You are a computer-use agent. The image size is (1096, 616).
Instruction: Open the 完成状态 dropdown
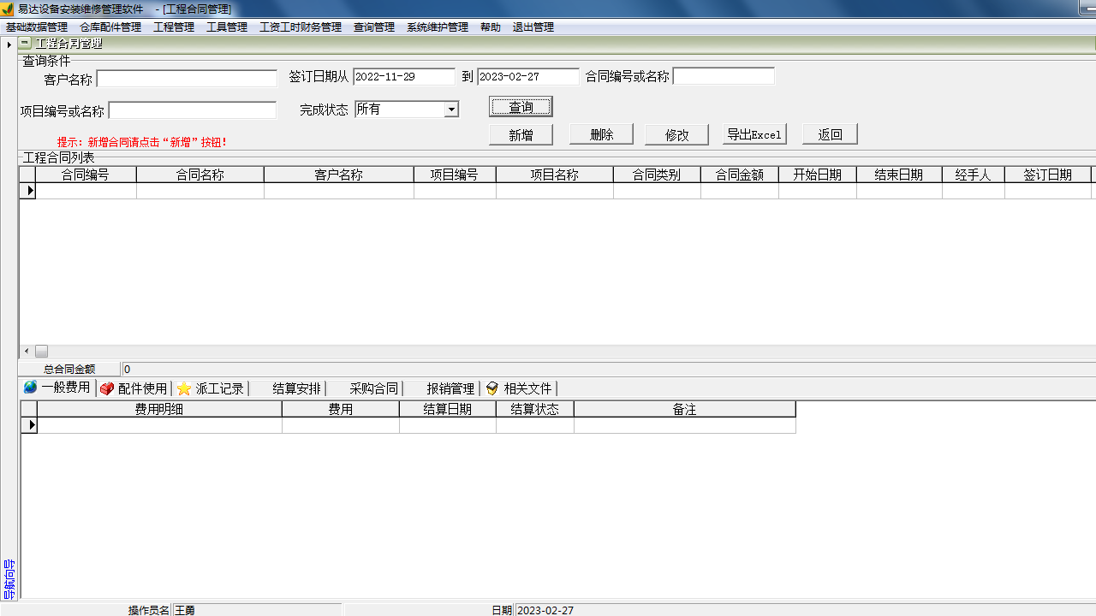(451, 110)
